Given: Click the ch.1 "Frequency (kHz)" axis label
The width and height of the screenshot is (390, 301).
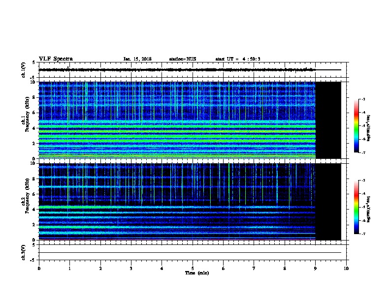Looking at the screenshot, I should (x=27, y=114).
